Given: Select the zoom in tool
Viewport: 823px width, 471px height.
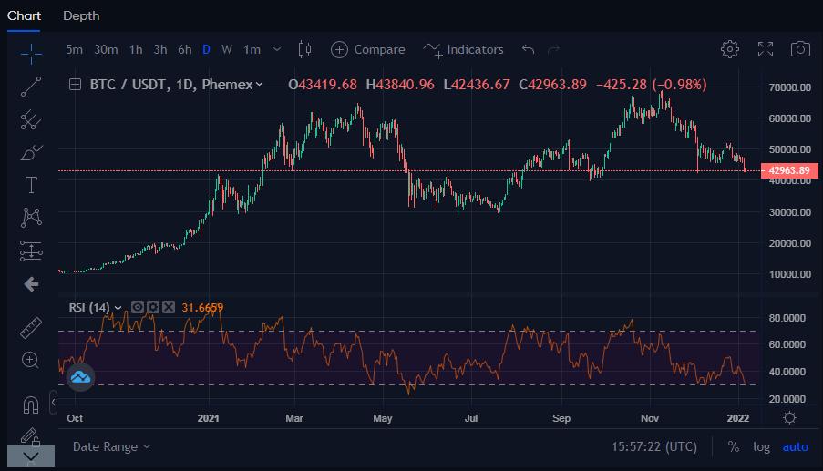Looking at the screenshot, I should point(30,361).
